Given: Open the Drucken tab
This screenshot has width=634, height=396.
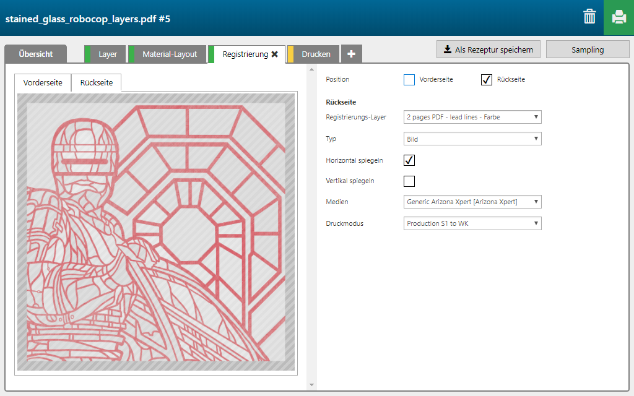Looking at the screenshot, I should coord(313,54).
